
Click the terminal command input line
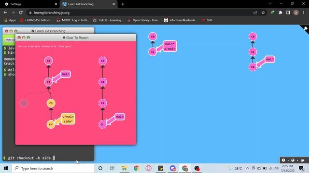click(48, 158)
